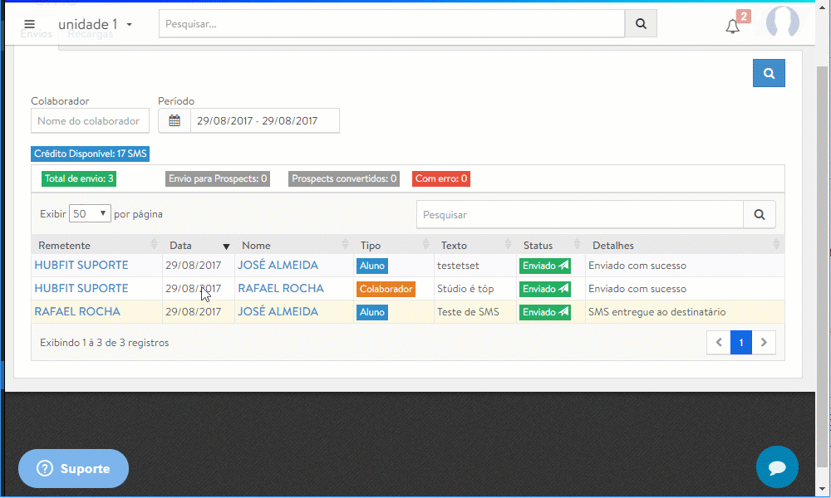Click the next page arrow
This screenshot has width=831, height=498.
pos(764,342)
